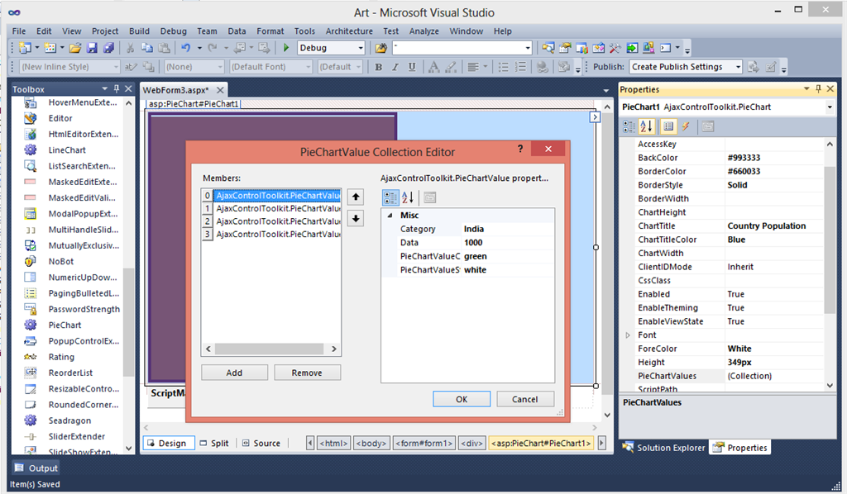Select LineChart control in Toolbox
The image size is (847, 494).
66,150
